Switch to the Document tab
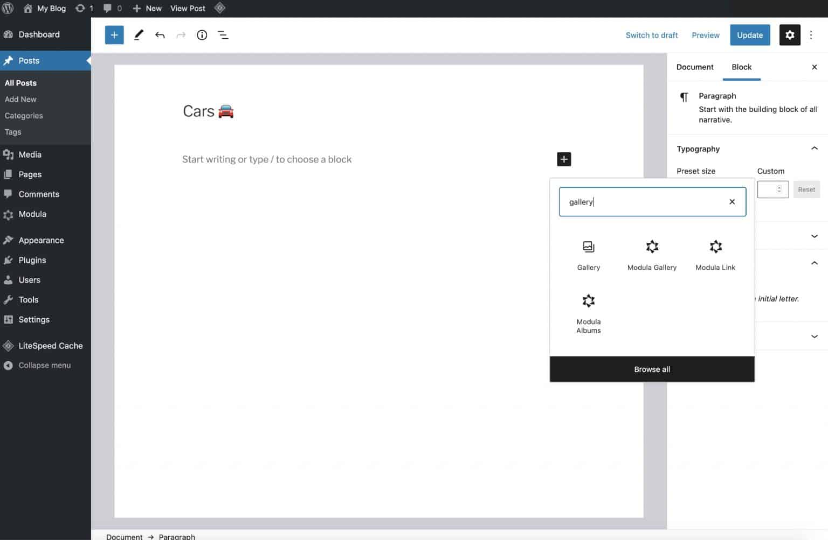This screenshot has height=540, width=828. (x=695, y=67)
